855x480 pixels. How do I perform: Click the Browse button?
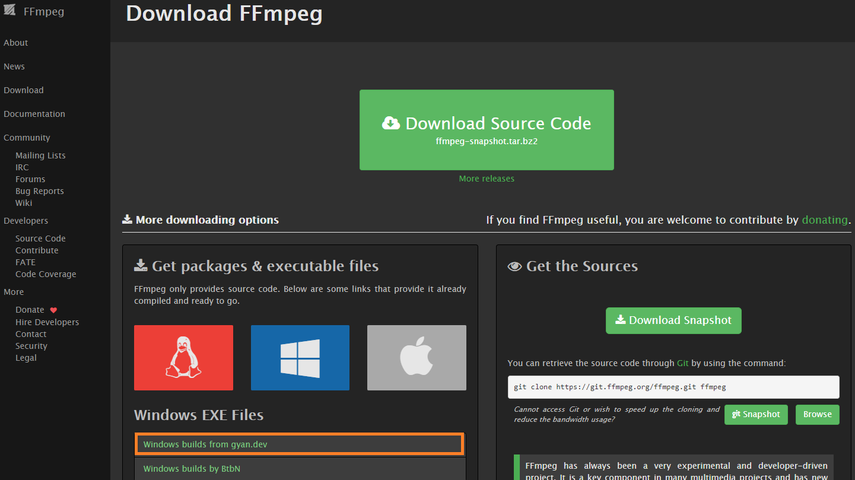pyautogui.click(x=818, y=415)
